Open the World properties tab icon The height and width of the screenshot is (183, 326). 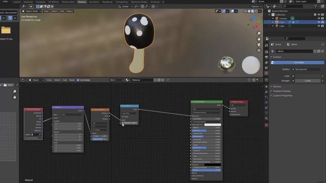click(266, 73)
